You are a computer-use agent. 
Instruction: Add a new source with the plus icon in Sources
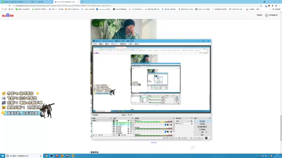114,135
